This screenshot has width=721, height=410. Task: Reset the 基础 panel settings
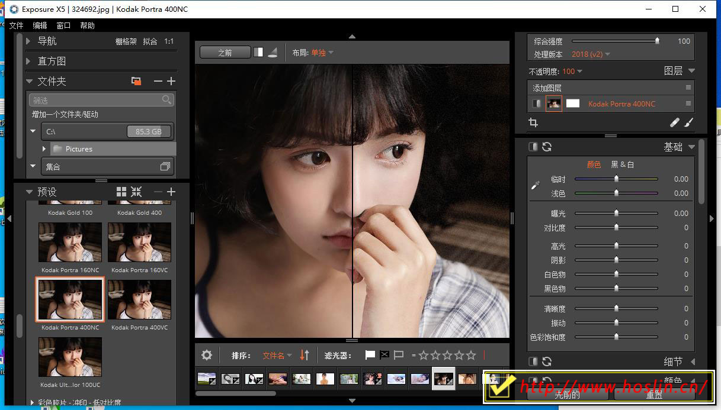[547, 147]
